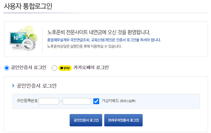Select the 공인인증서 로그인 radio button

(x=7, y=68)
